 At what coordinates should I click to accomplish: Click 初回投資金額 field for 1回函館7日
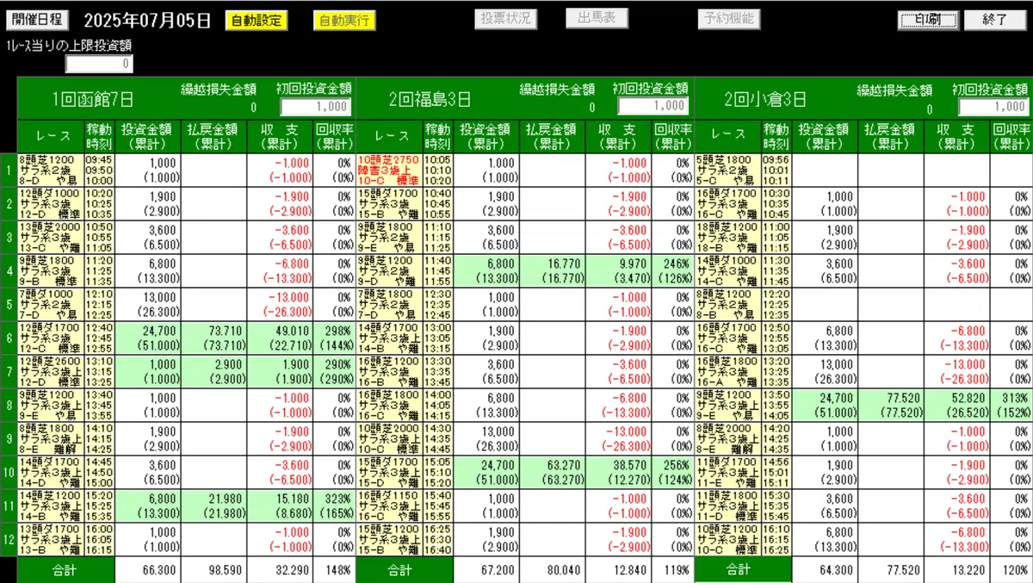coord(315,106)
